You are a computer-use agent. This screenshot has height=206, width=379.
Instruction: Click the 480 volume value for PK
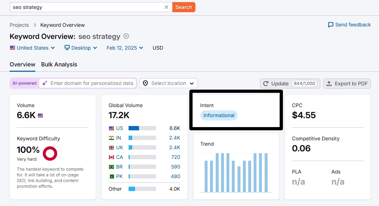click(x=175, y=176)
